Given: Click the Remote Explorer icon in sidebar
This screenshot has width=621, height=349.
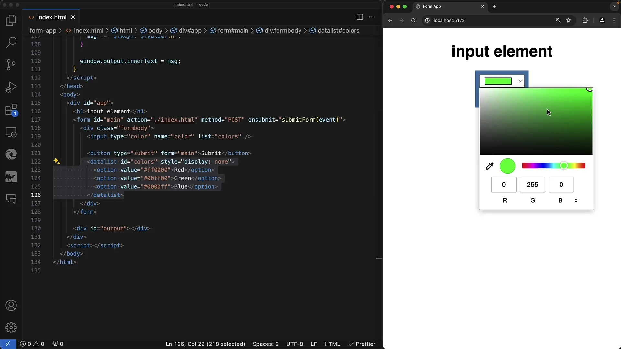Looking at the screenshot, I should click(11, 132).
